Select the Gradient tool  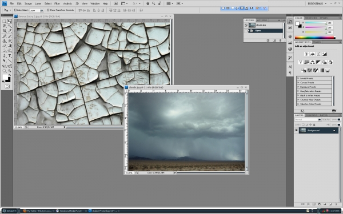point(9,46)
